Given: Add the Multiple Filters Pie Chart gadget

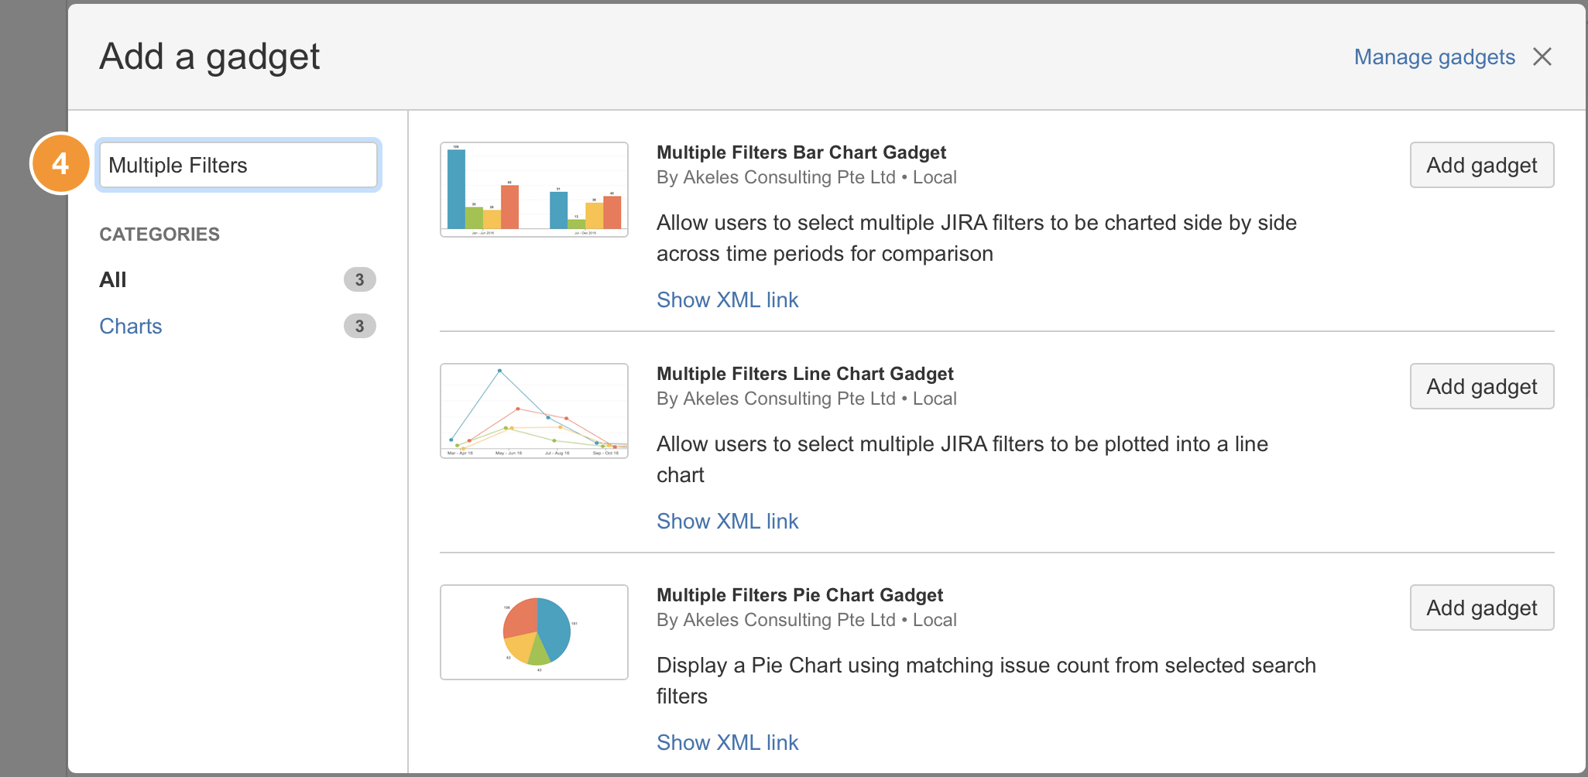Looking at the screenshot, I should pyautogui.click(x=1481, y=608).
